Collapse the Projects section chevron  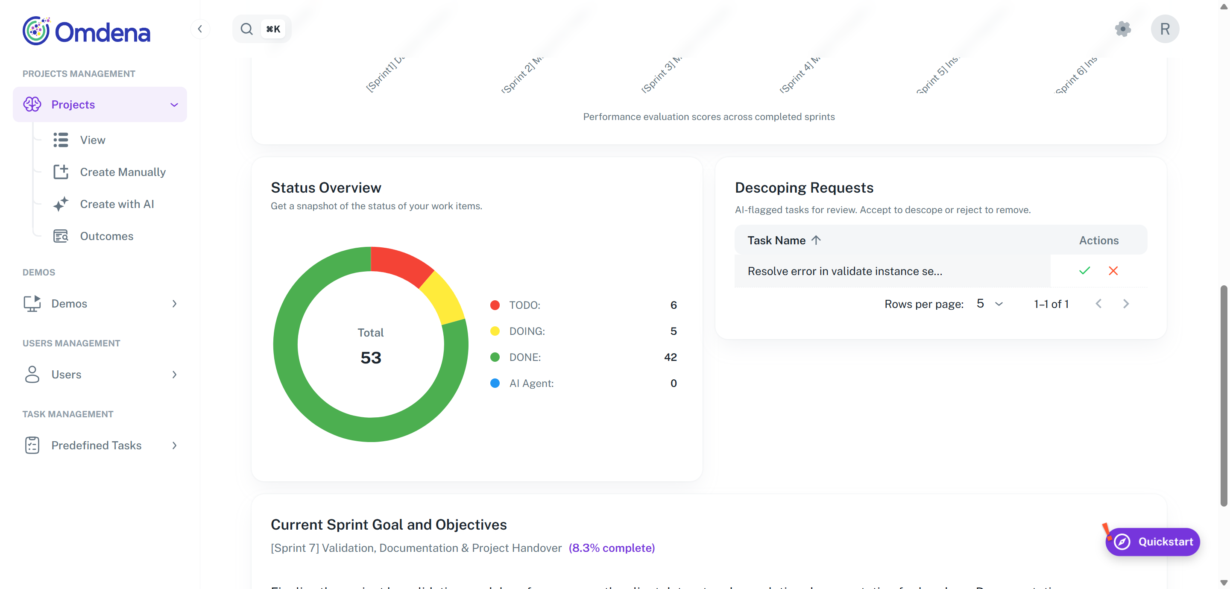(x=174, y=104)
